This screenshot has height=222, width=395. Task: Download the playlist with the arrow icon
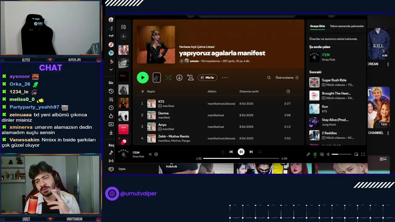[x=179, y=78]
